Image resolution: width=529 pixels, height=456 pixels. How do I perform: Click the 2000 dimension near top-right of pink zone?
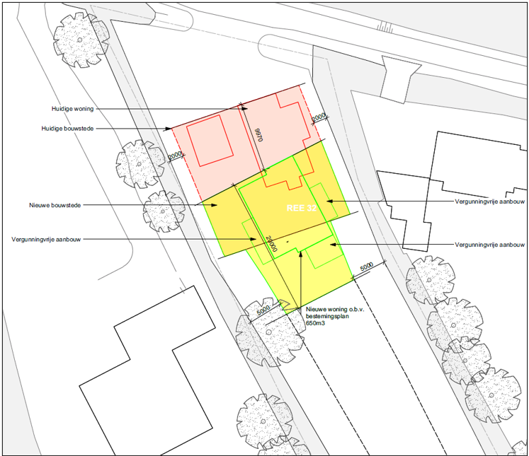click(x=319, y=117)
